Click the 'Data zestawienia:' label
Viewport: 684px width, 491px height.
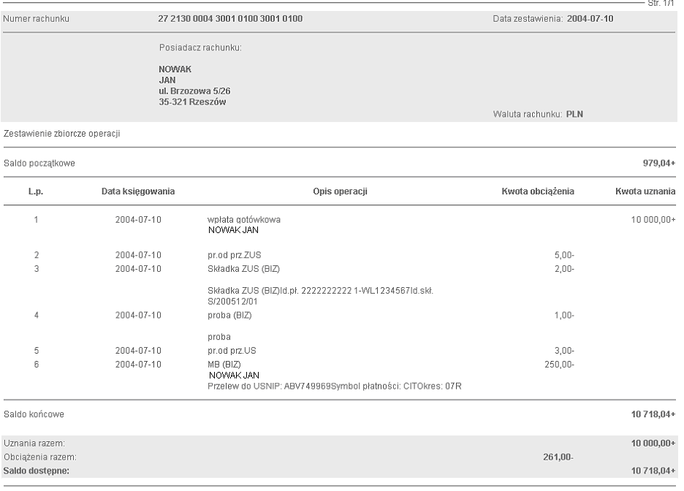point(528,19)
